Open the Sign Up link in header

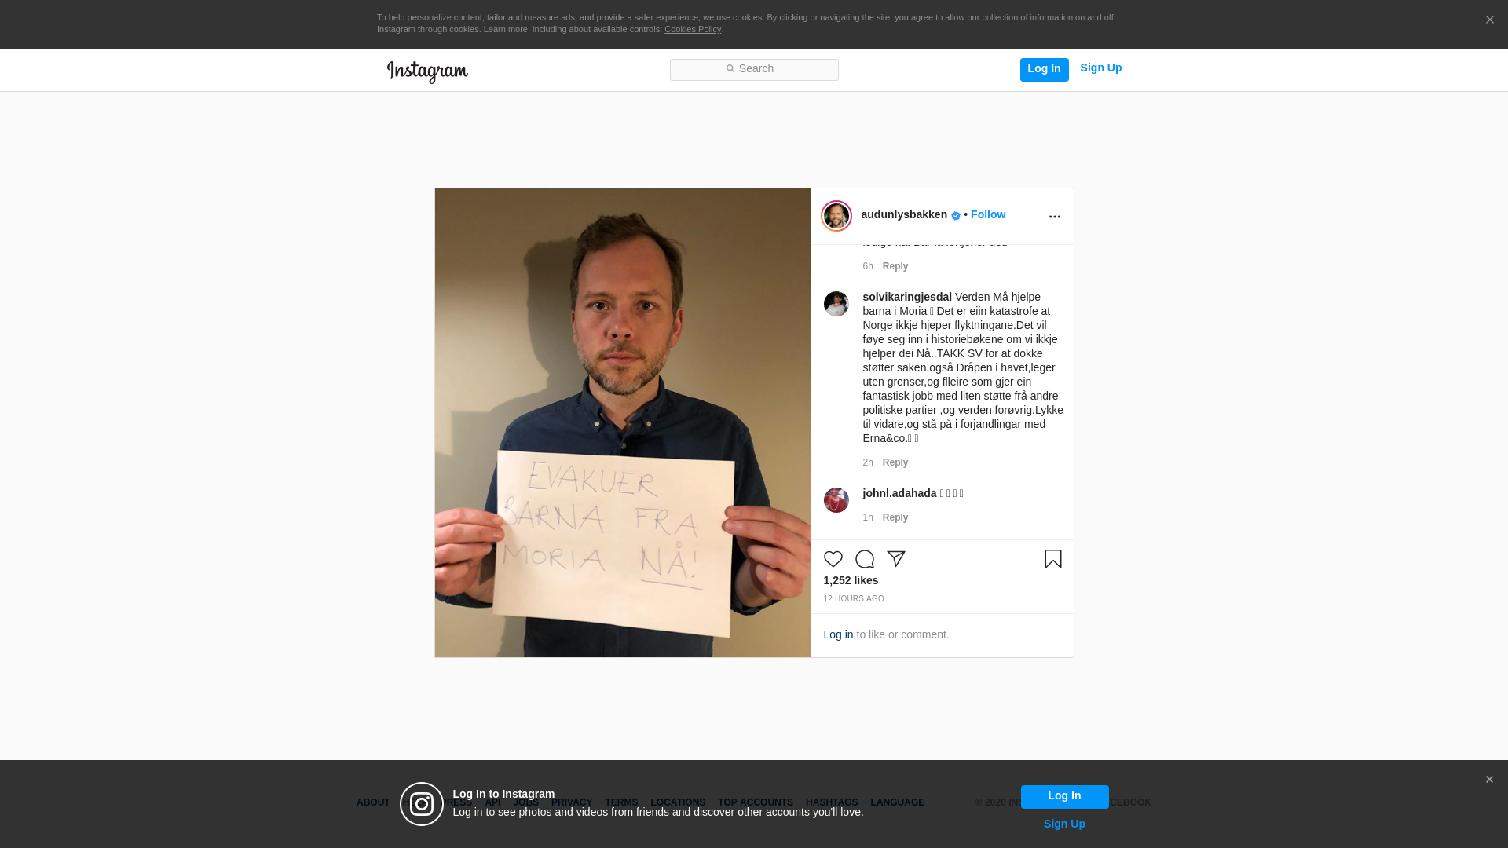click(x=1100, y=68)
